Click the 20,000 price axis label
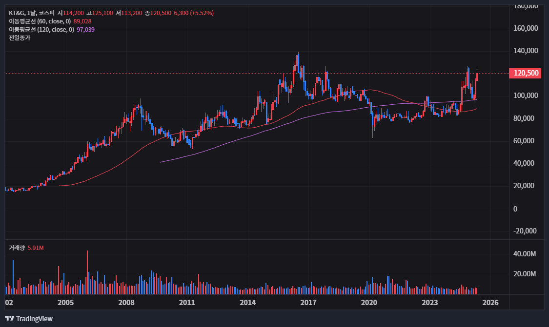The image size is (549, 327). click(x=524, y=186)
